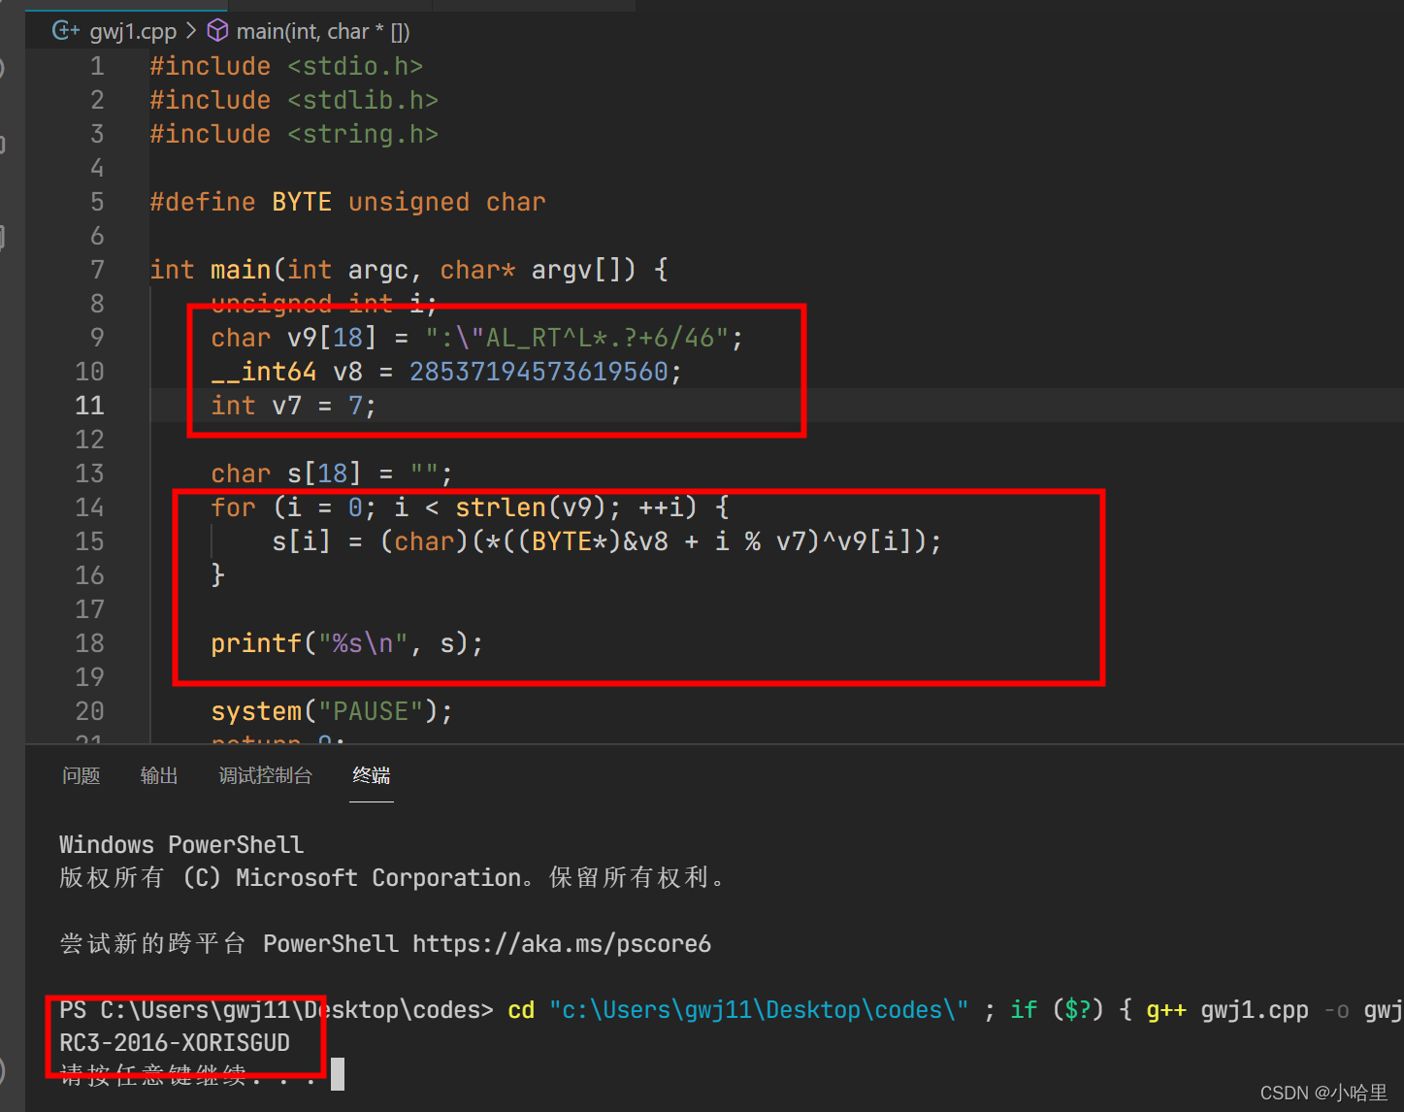Switch to the 输出 panel tab
Screen dimensions: 1404x1112
[x=159, y=775]
